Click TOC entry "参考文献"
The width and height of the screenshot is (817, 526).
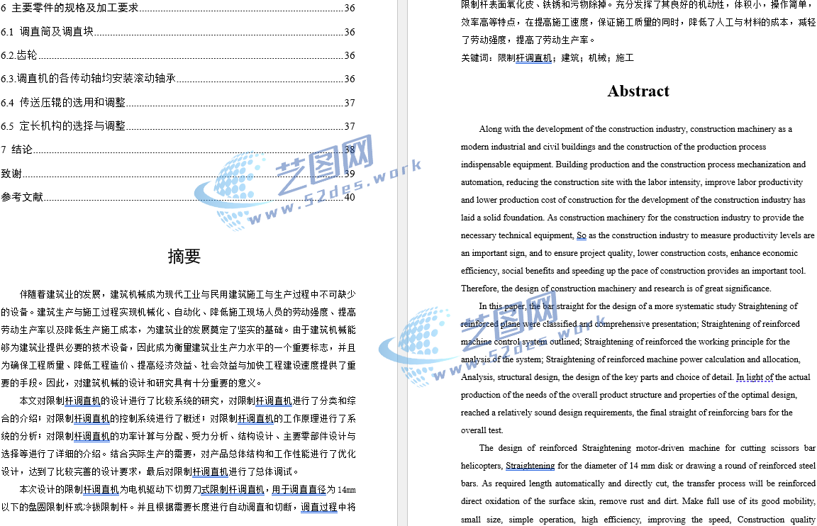pos(178,197)
